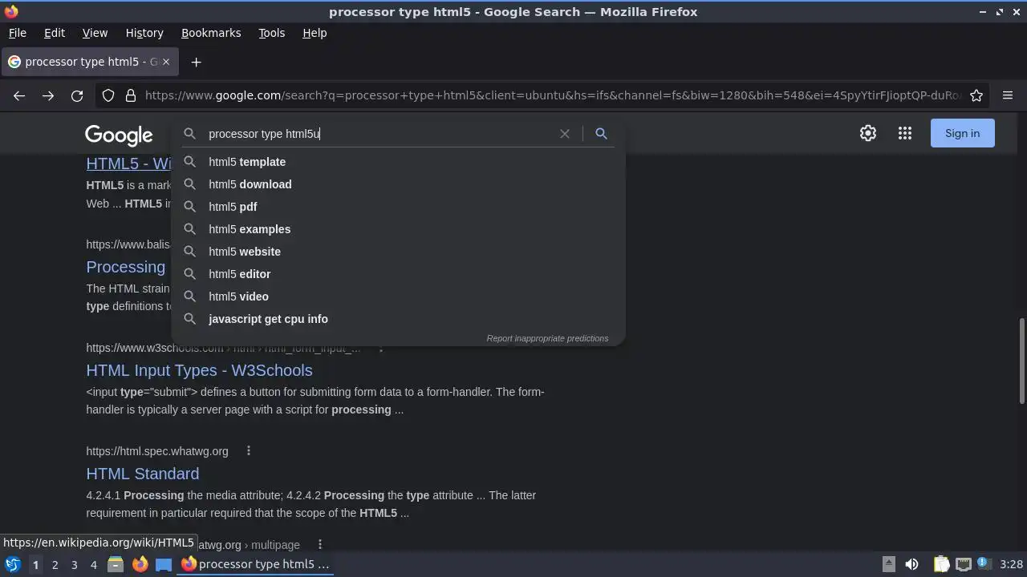Switch to workspace 2

(x=55, y=564)
